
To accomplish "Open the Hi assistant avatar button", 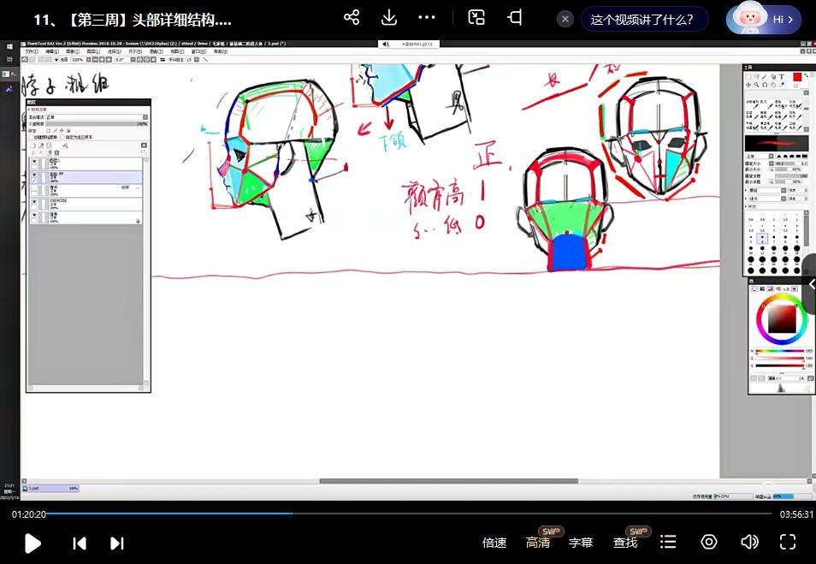I will (764, 19).
